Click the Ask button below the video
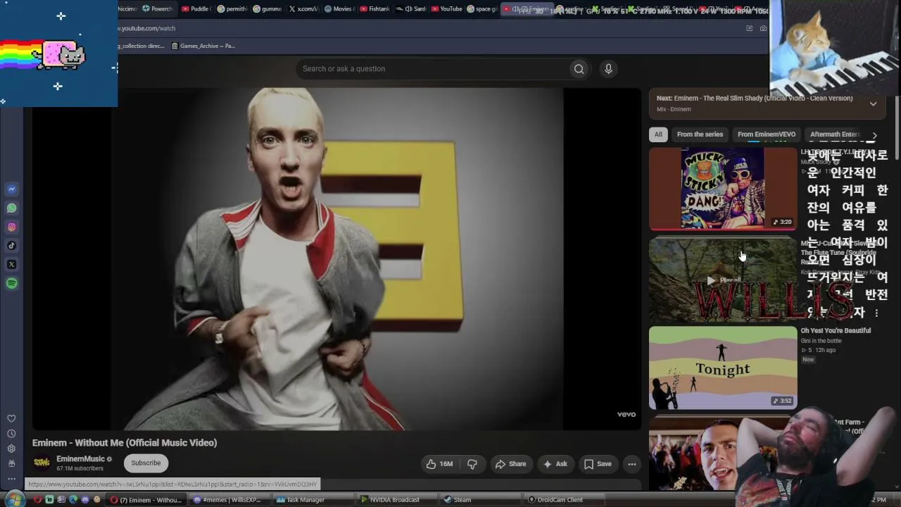This screenshot has width=901, height=507. click(555, 464)
